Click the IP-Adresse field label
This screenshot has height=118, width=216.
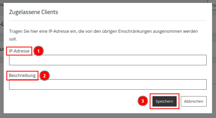pyautogui.click(x=19, y=51)
